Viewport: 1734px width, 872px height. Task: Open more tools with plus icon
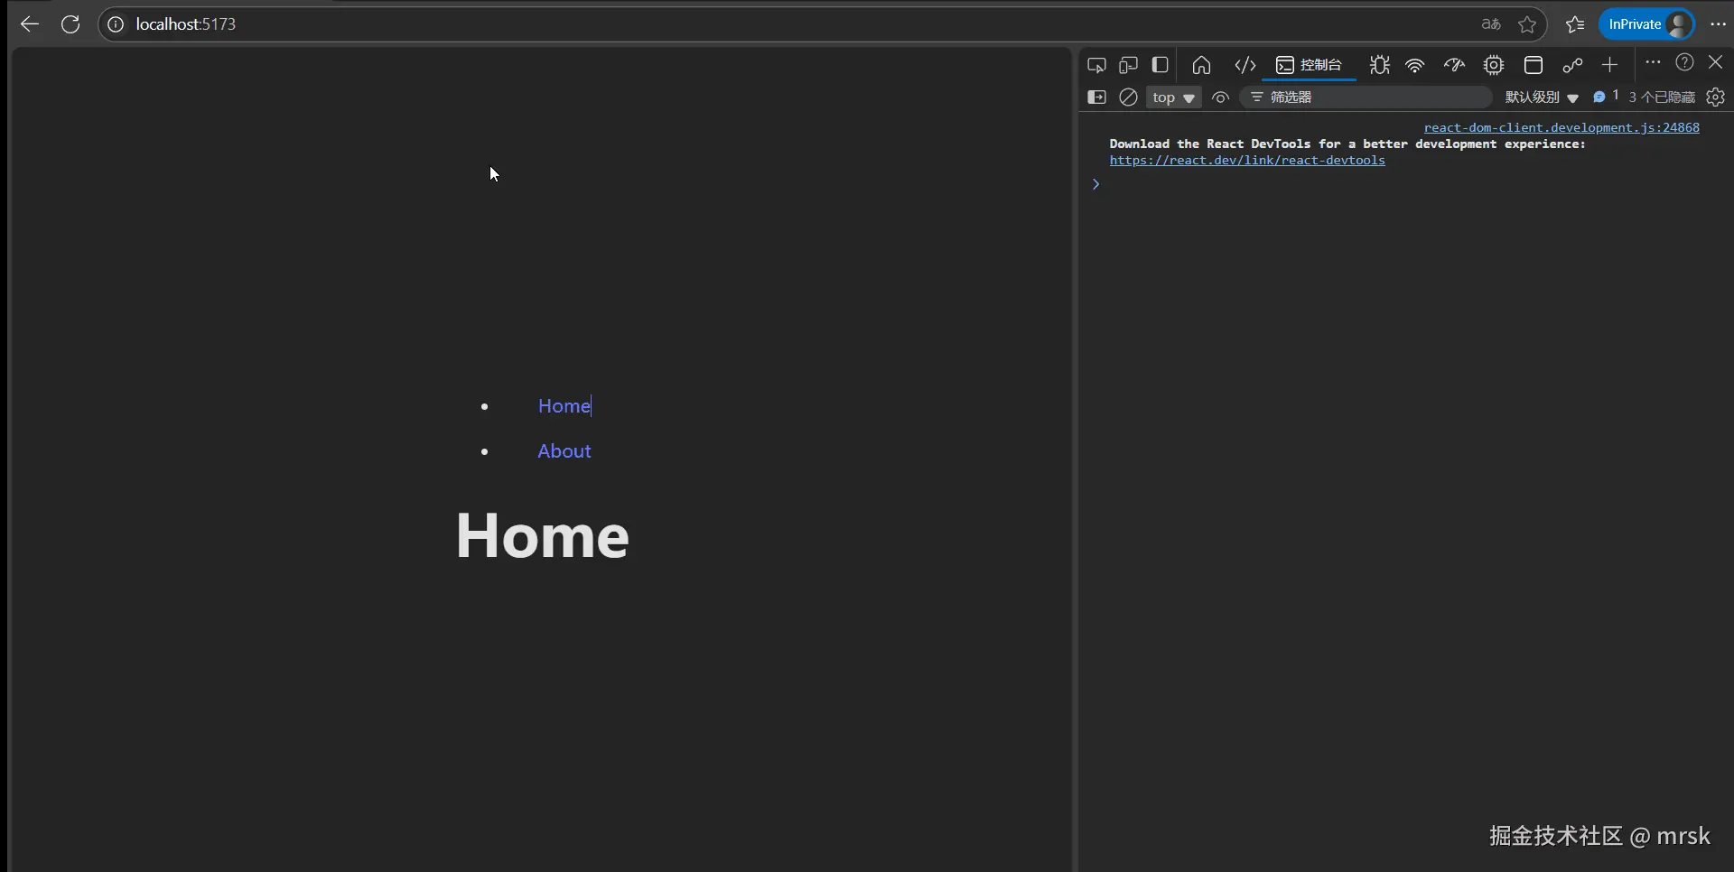(x=1609, y=65)
